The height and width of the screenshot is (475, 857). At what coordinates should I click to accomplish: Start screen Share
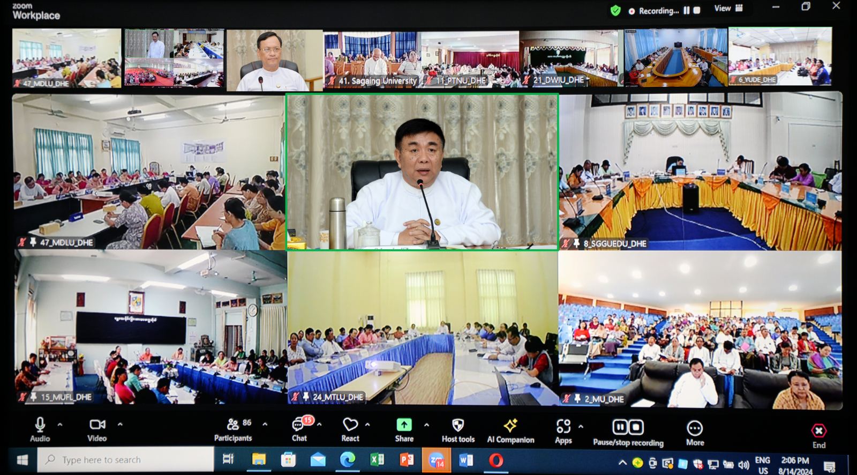[404, 429]
